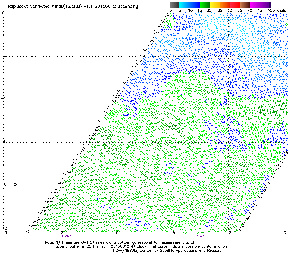Click the legend label '10'
Viewport: 288px width, 253px height.
point(190,11)
